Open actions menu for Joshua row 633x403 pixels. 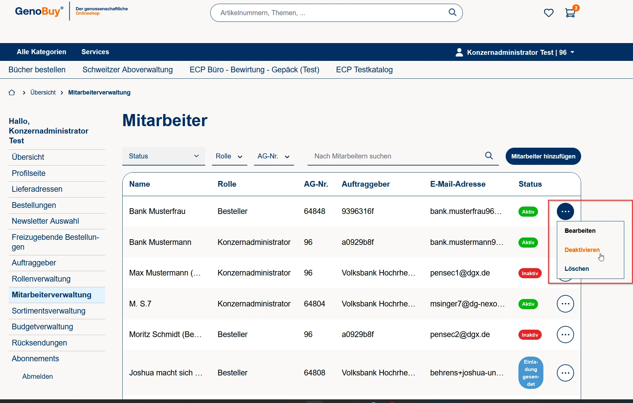pyautogui.click(x=565, y=373)
